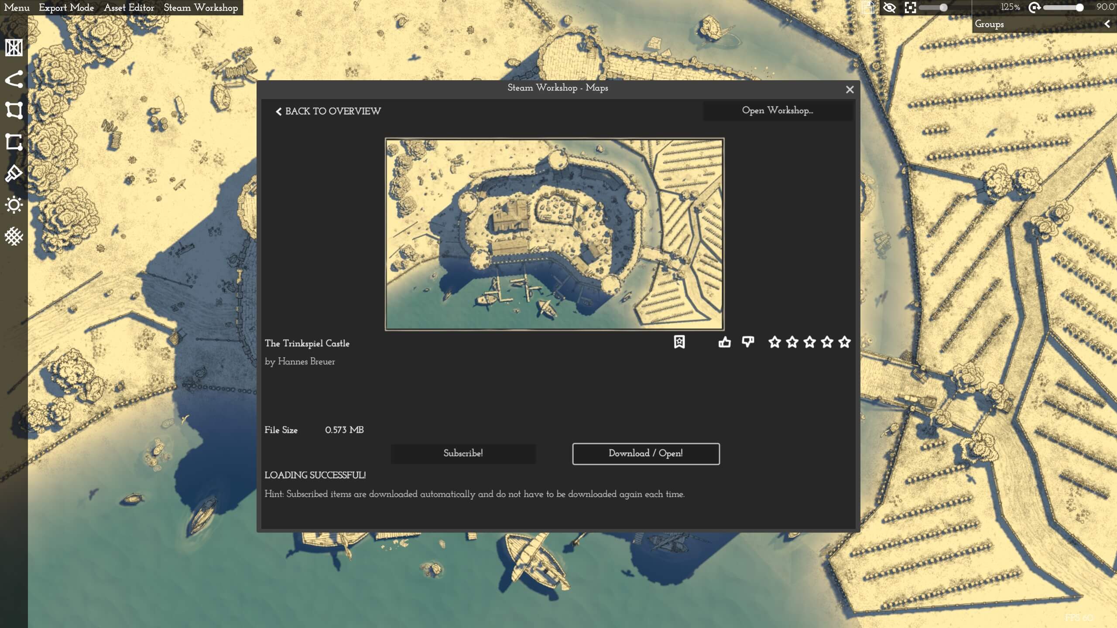The height and width of the screenshot is (628, 1117).
Task: Open the Asset Editor
Action: pyautogui.click(x=129, y=7)
